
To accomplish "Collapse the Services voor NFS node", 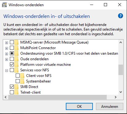I will 6,70.
